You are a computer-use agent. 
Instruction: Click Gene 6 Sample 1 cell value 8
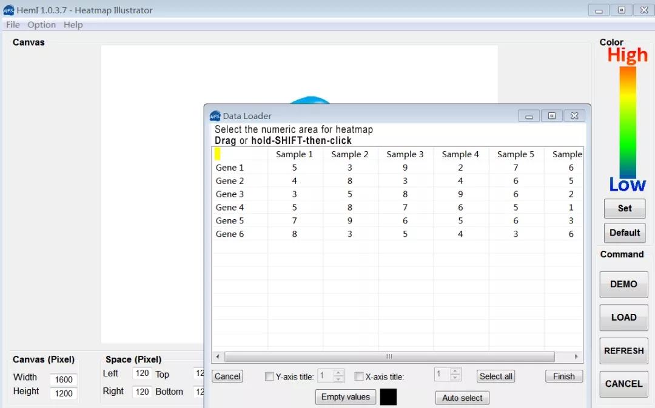[x=295, y=234]
